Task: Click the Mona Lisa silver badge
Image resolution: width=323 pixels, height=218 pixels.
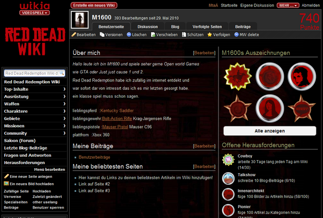Action: click(270, 108)
